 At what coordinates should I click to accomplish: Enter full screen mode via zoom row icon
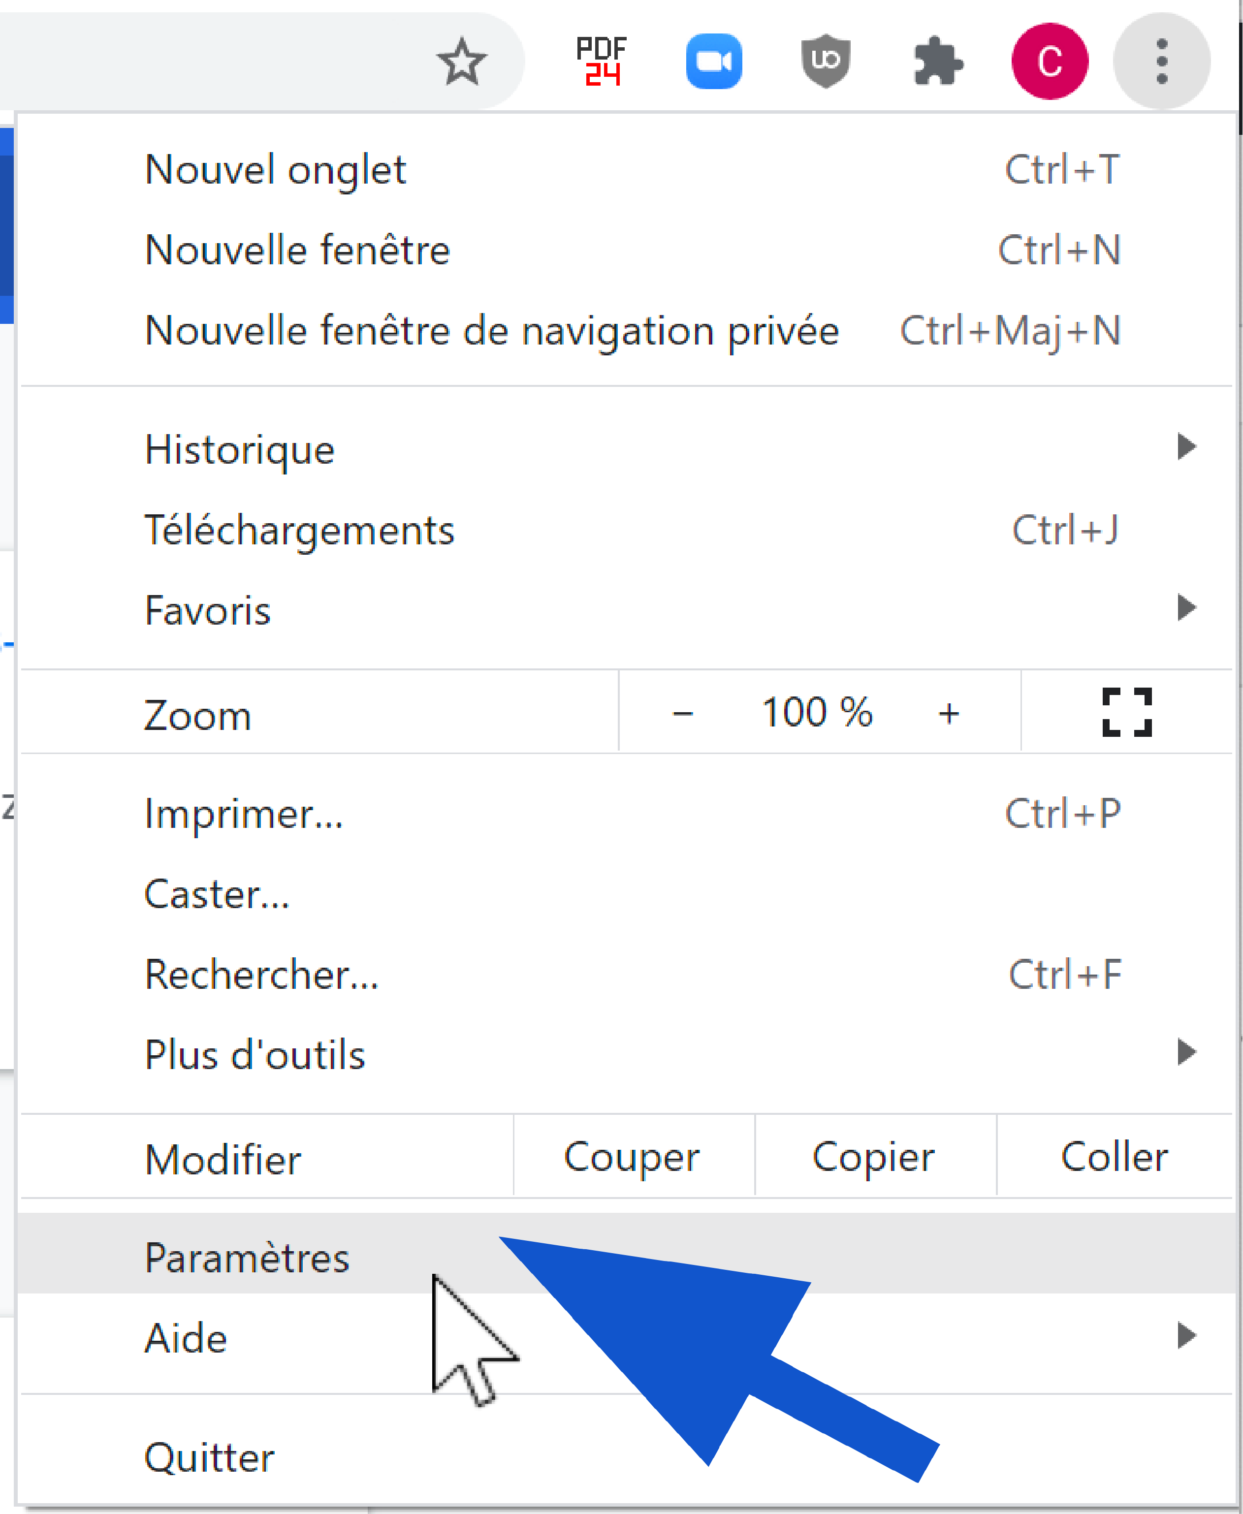(1127, 712)
